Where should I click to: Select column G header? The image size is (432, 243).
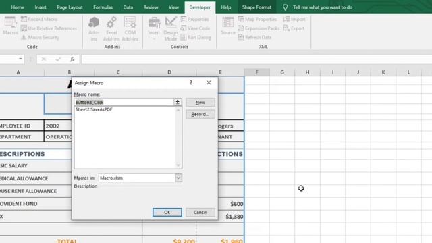pyautogui.click(x=282, y=72)
